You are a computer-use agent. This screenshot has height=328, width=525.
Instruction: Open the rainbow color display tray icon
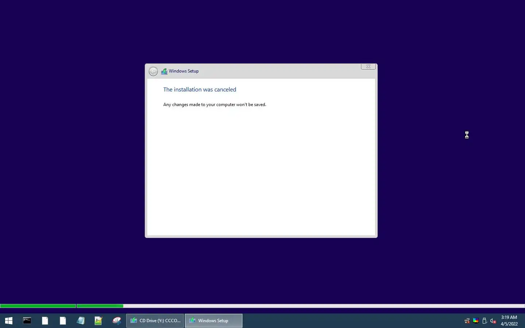476,321
